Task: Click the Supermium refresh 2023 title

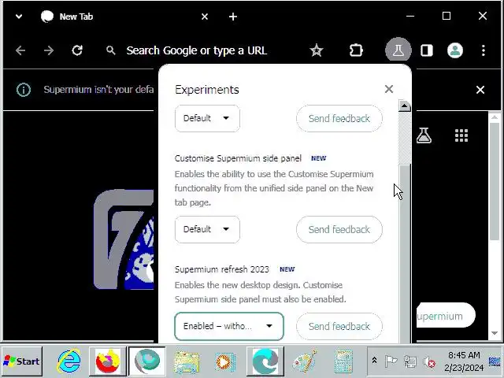Action: (222, 269)
